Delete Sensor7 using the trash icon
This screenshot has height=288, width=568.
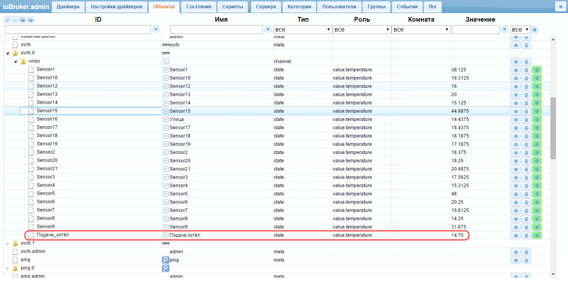(x=526, y=210)
